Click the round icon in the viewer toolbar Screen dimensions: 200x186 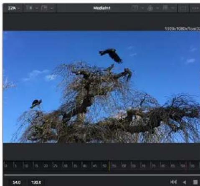(150, 8)
